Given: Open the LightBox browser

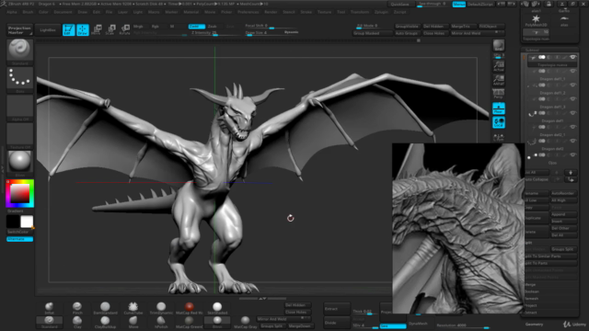Looking at the screenshot, I should 48,30.
